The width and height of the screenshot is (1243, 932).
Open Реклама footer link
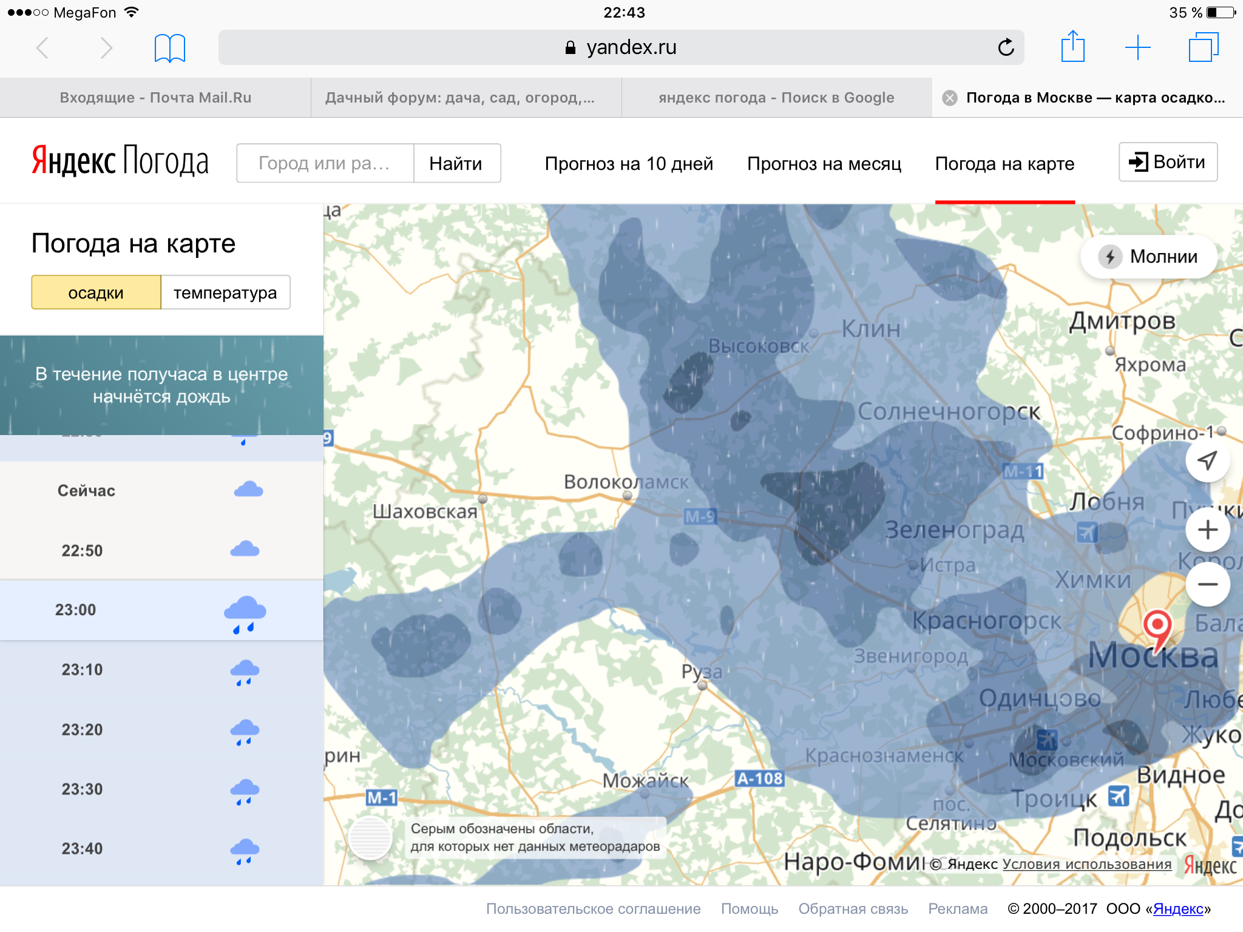[958, 909]
